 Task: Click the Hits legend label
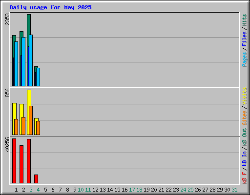pos(245,20)
